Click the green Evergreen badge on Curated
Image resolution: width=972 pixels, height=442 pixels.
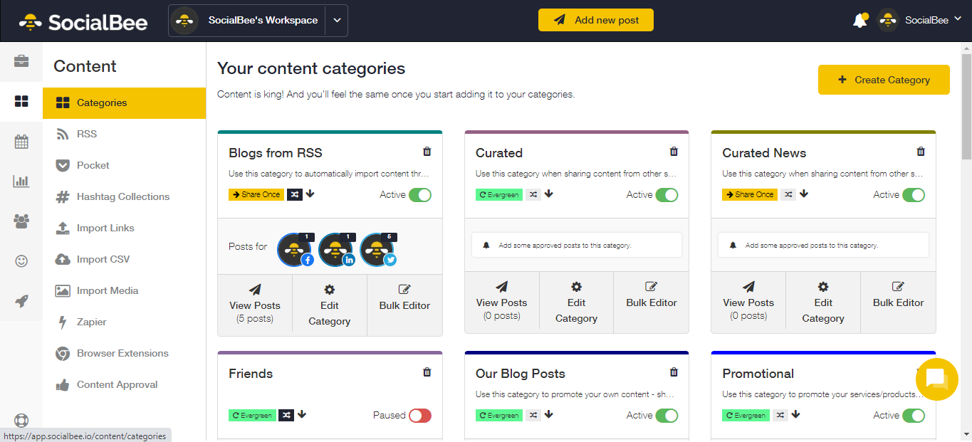coord(498,194)
